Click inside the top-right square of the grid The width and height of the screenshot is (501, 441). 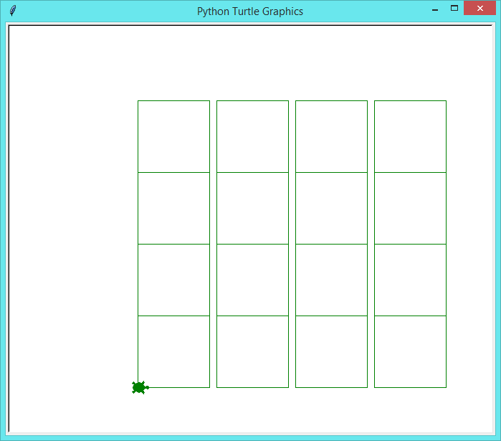(x=410, y=136)
